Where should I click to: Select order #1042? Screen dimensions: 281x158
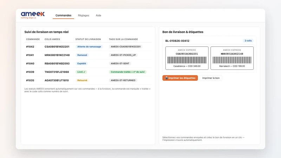tap(30, 47)
